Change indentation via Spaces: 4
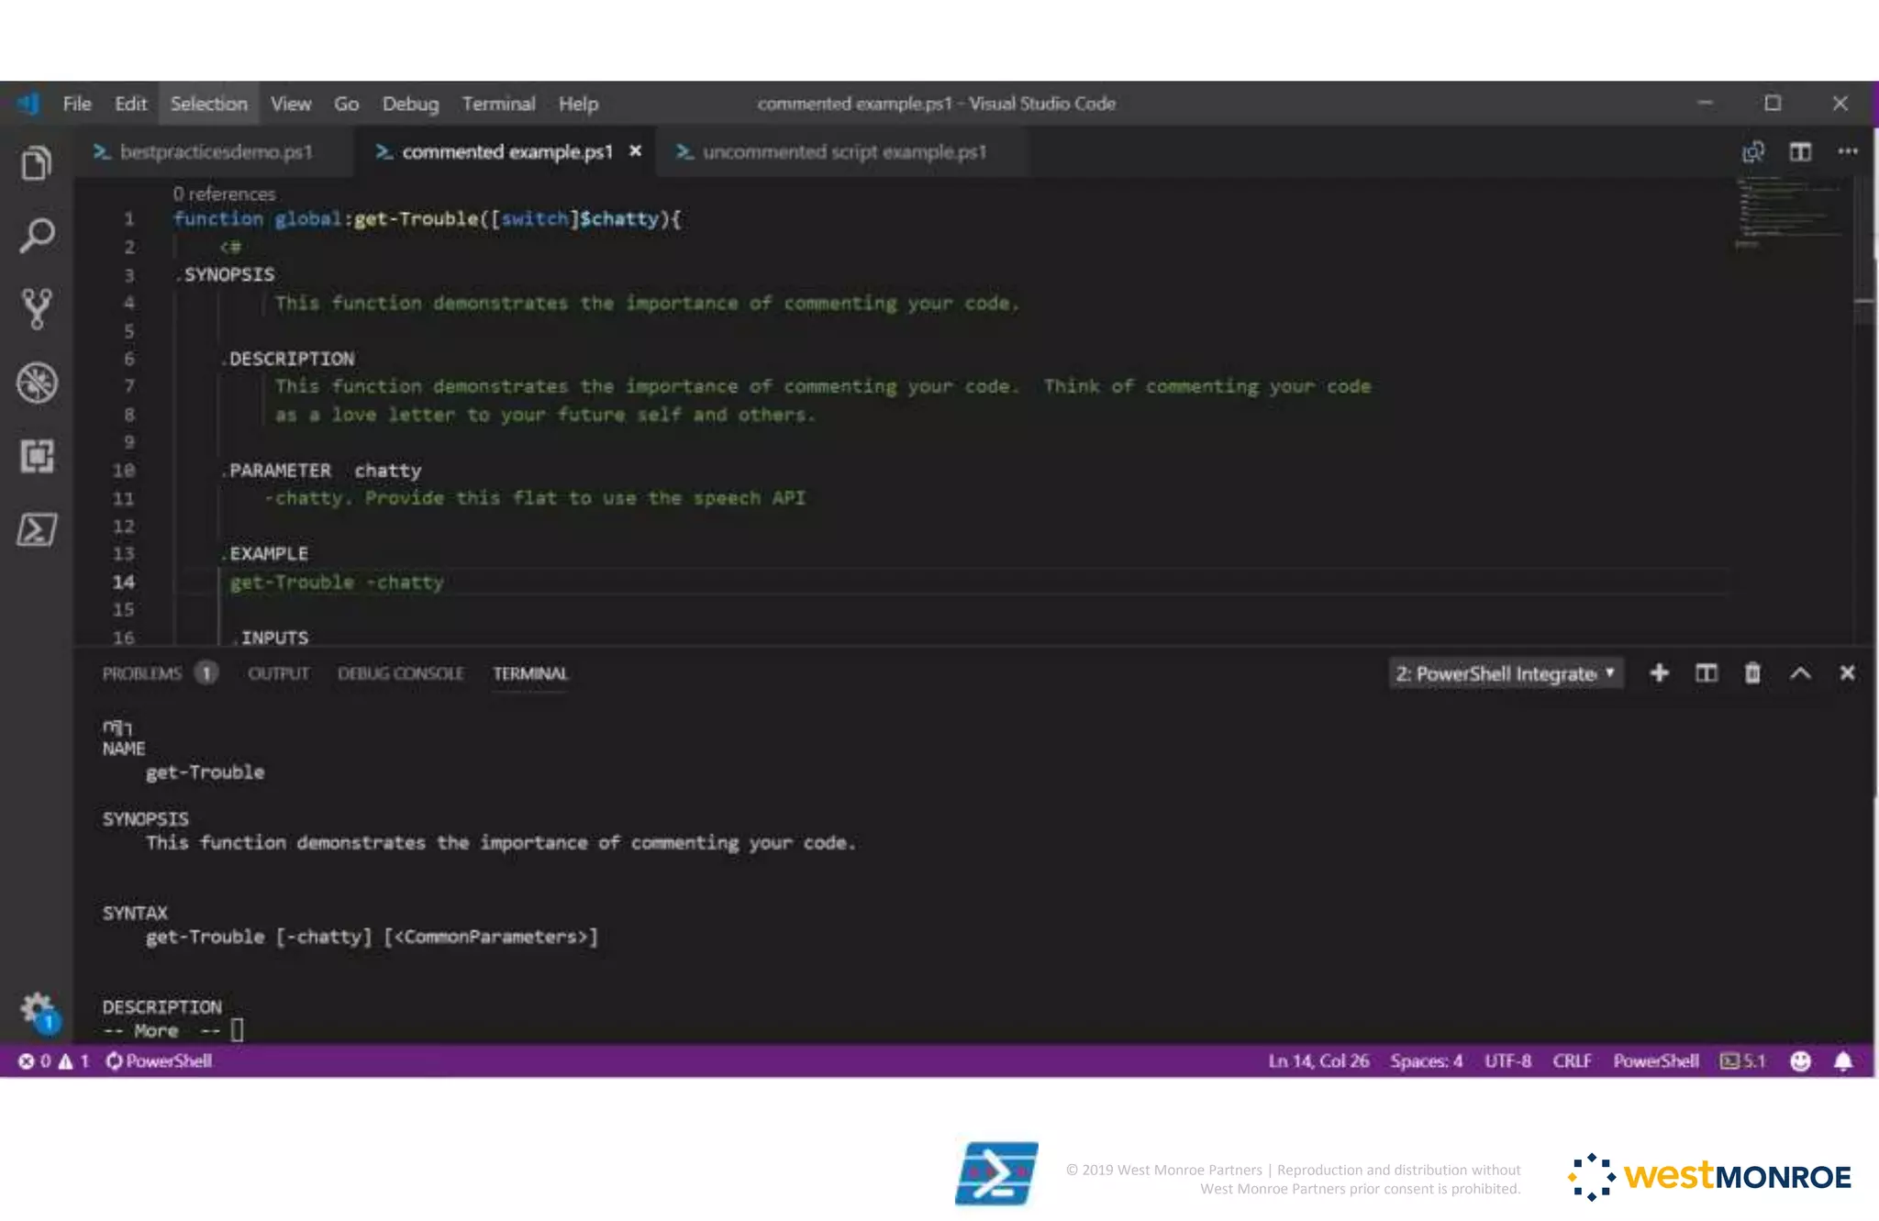The image size is (1879, 1221). coord(1426,1061)
